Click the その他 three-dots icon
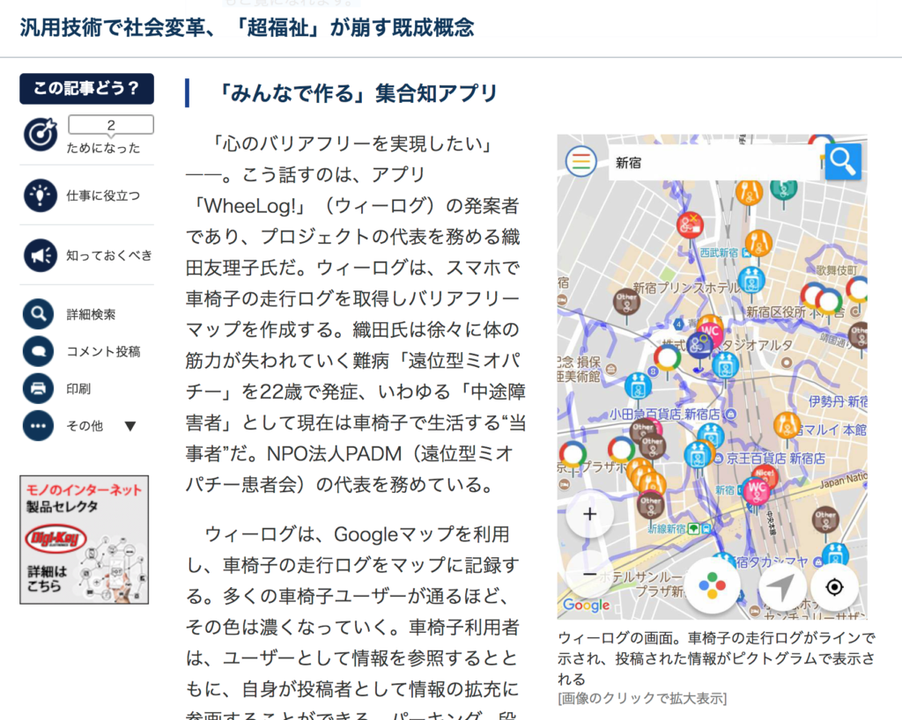902x720 pixels. point(39,426)
